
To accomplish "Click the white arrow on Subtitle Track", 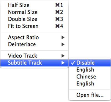I will (63, 63).
